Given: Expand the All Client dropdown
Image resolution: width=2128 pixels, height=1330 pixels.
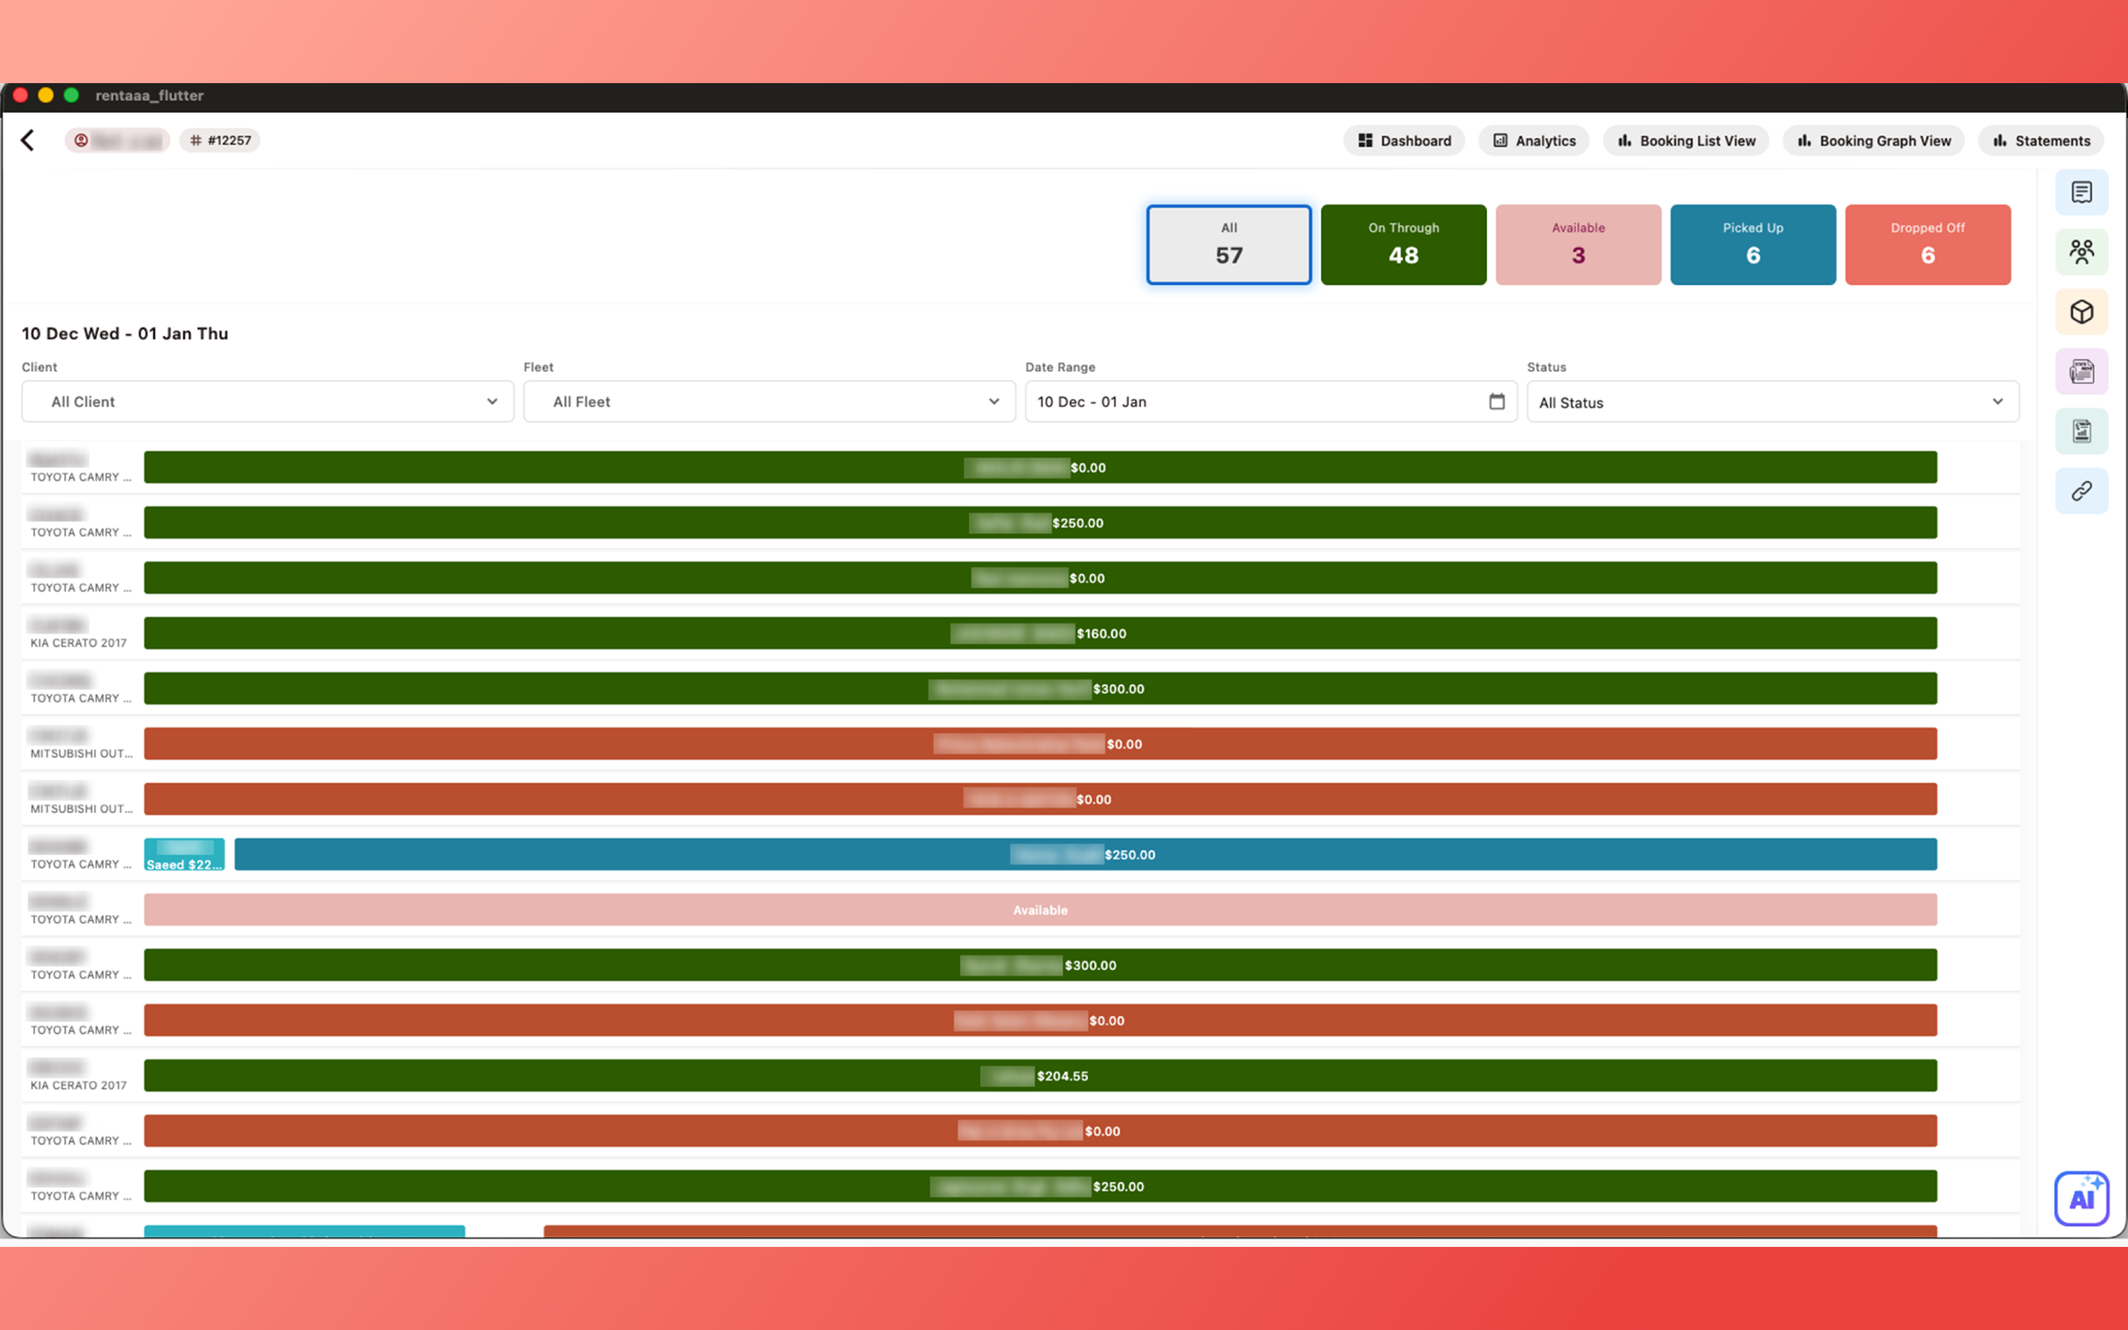Looking at the screenshot, I should 268,401.
